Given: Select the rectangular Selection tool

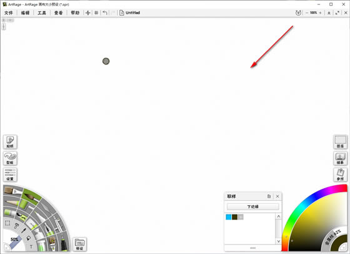Looking at the screenshot, I should pyautogui.click(x=7, y=223).
